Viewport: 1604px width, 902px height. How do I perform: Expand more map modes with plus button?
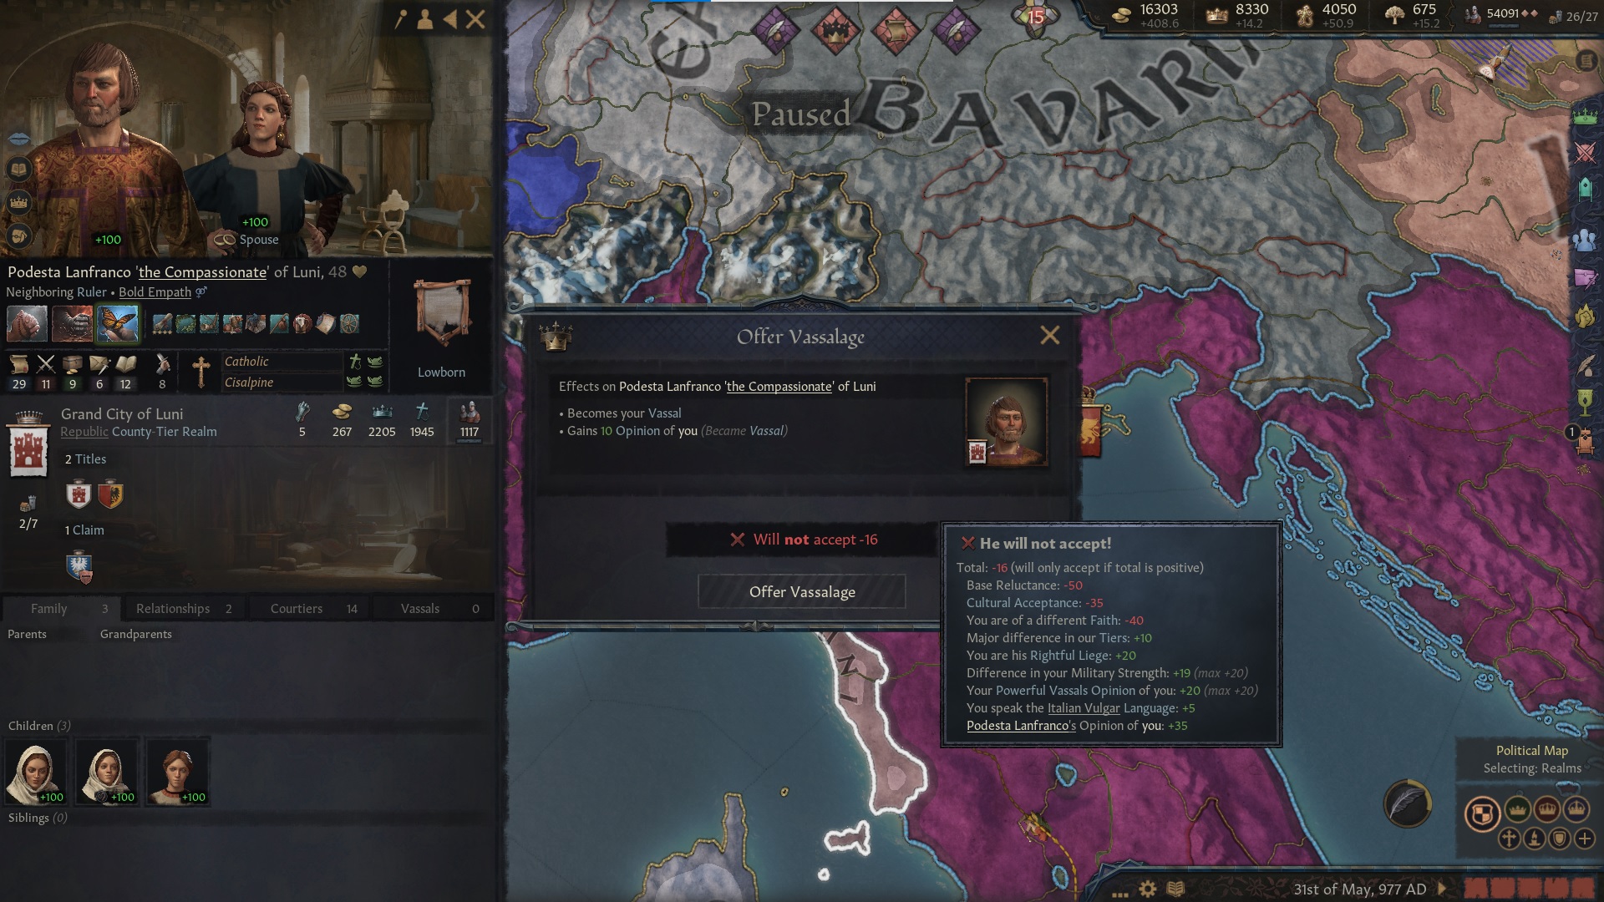pyautogui.click(x=1585, y=838)
